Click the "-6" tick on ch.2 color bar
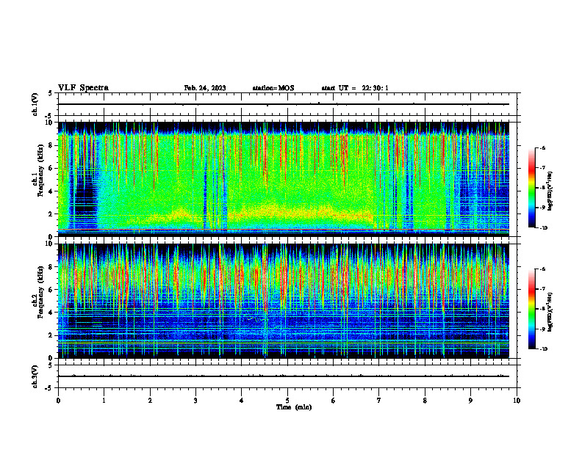The width and height of the screenshot is (582, 449). point(542,269)
